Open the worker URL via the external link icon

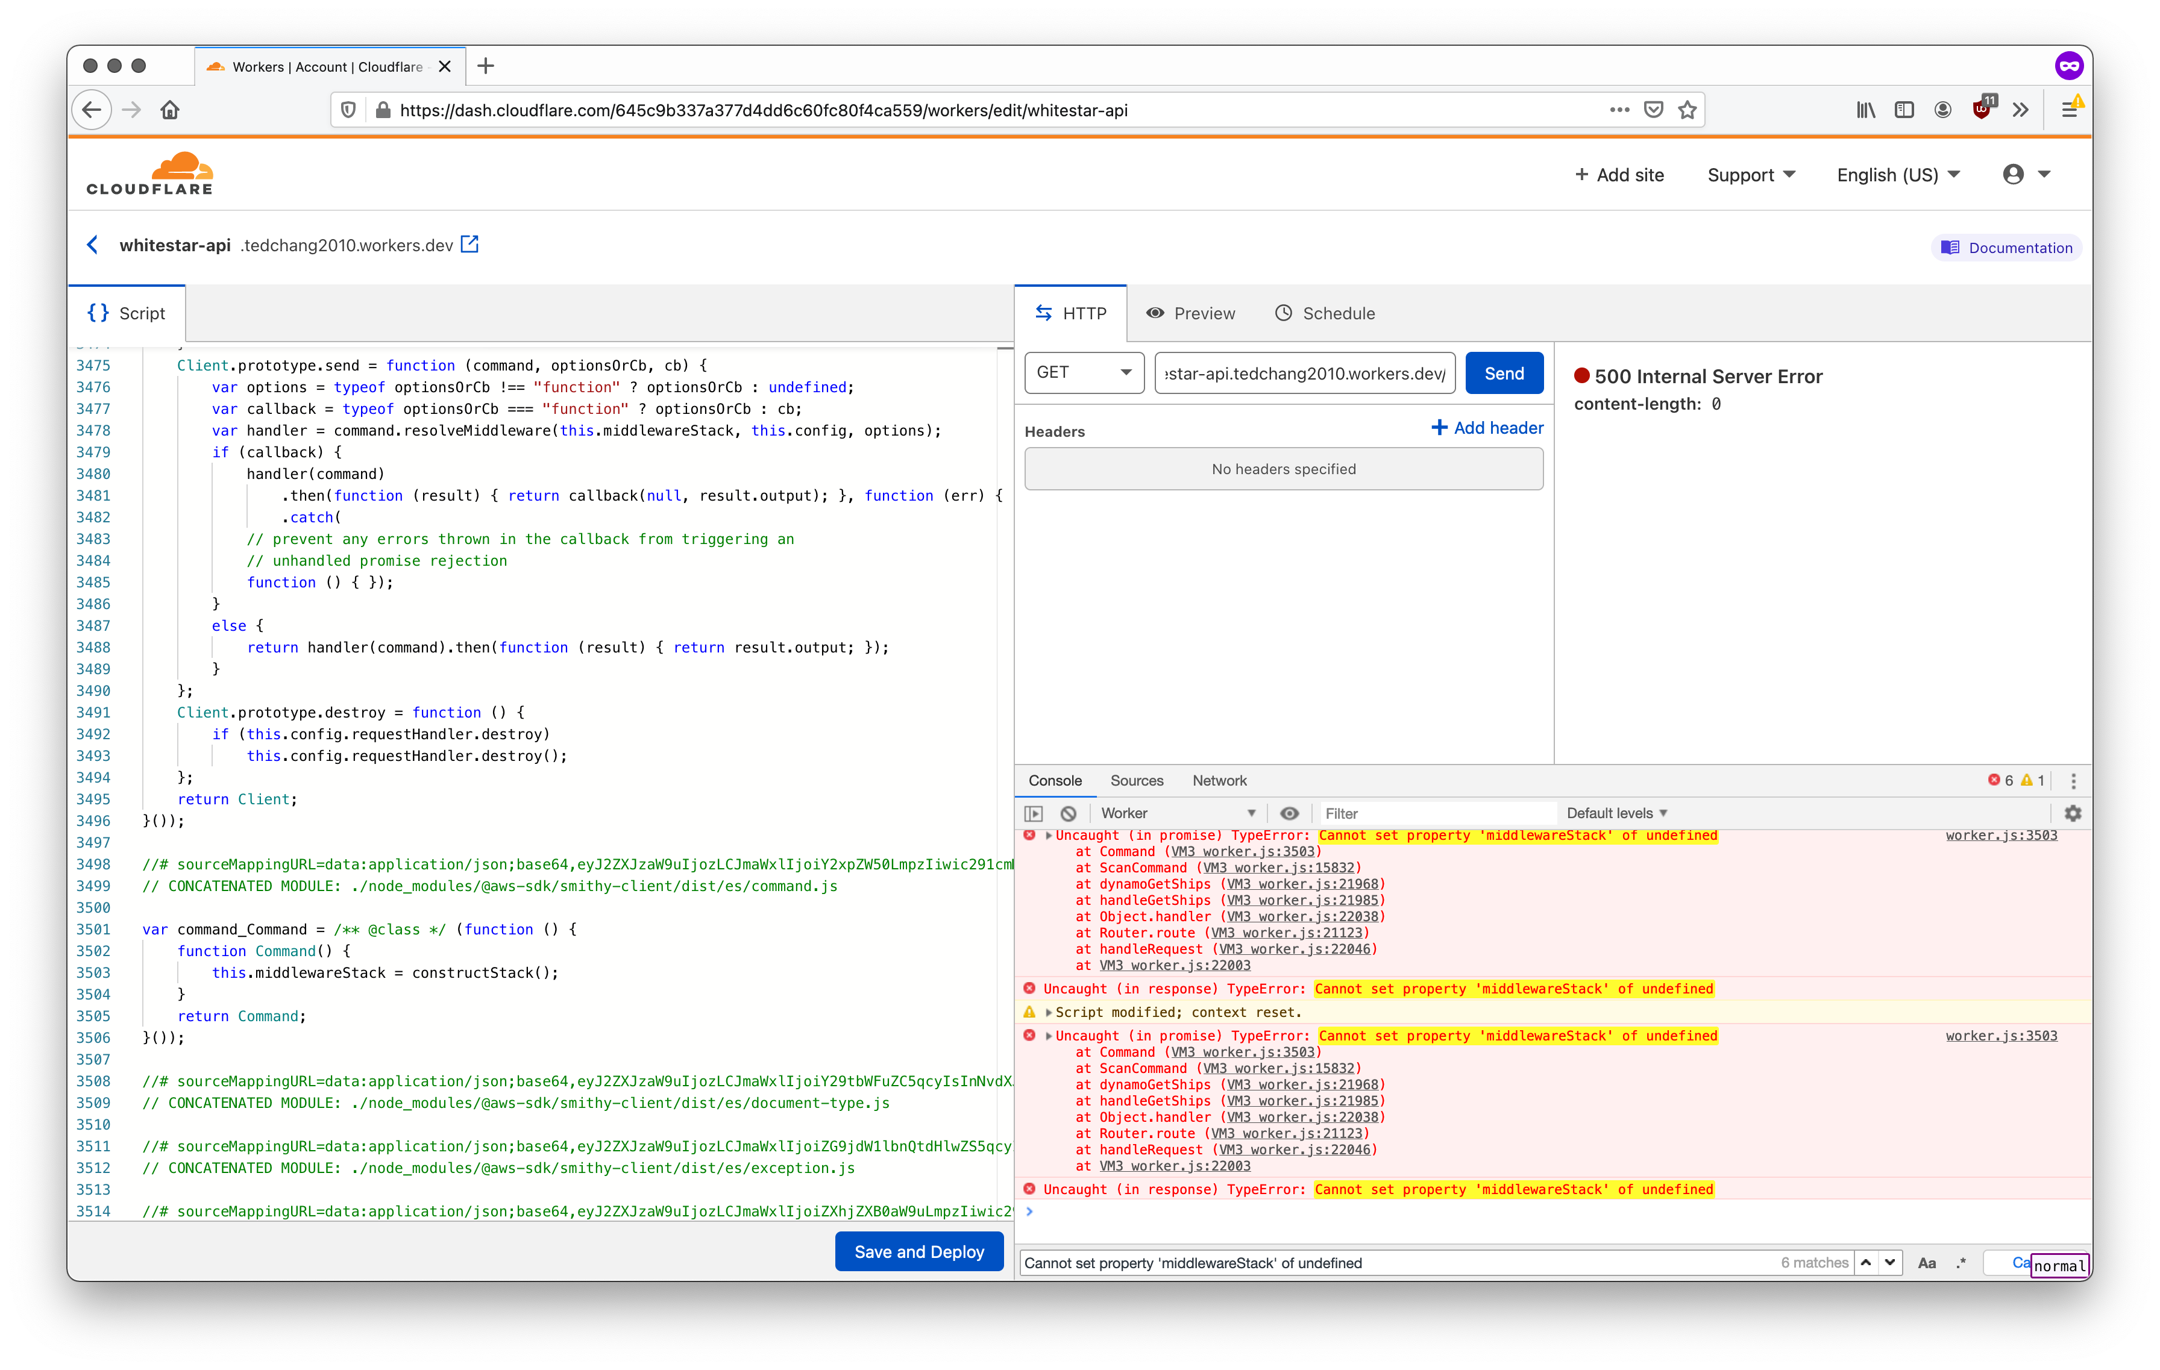pos(470,244)
